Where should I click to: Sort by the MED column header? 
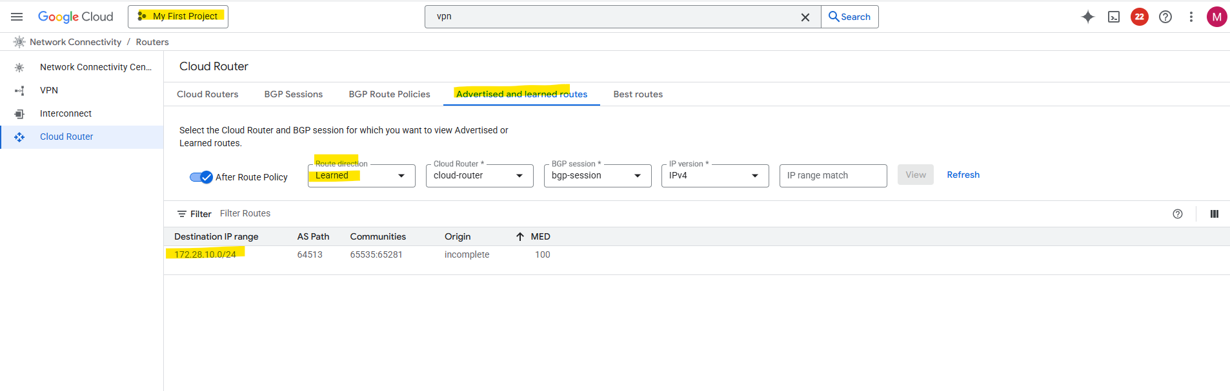[540, 236]
